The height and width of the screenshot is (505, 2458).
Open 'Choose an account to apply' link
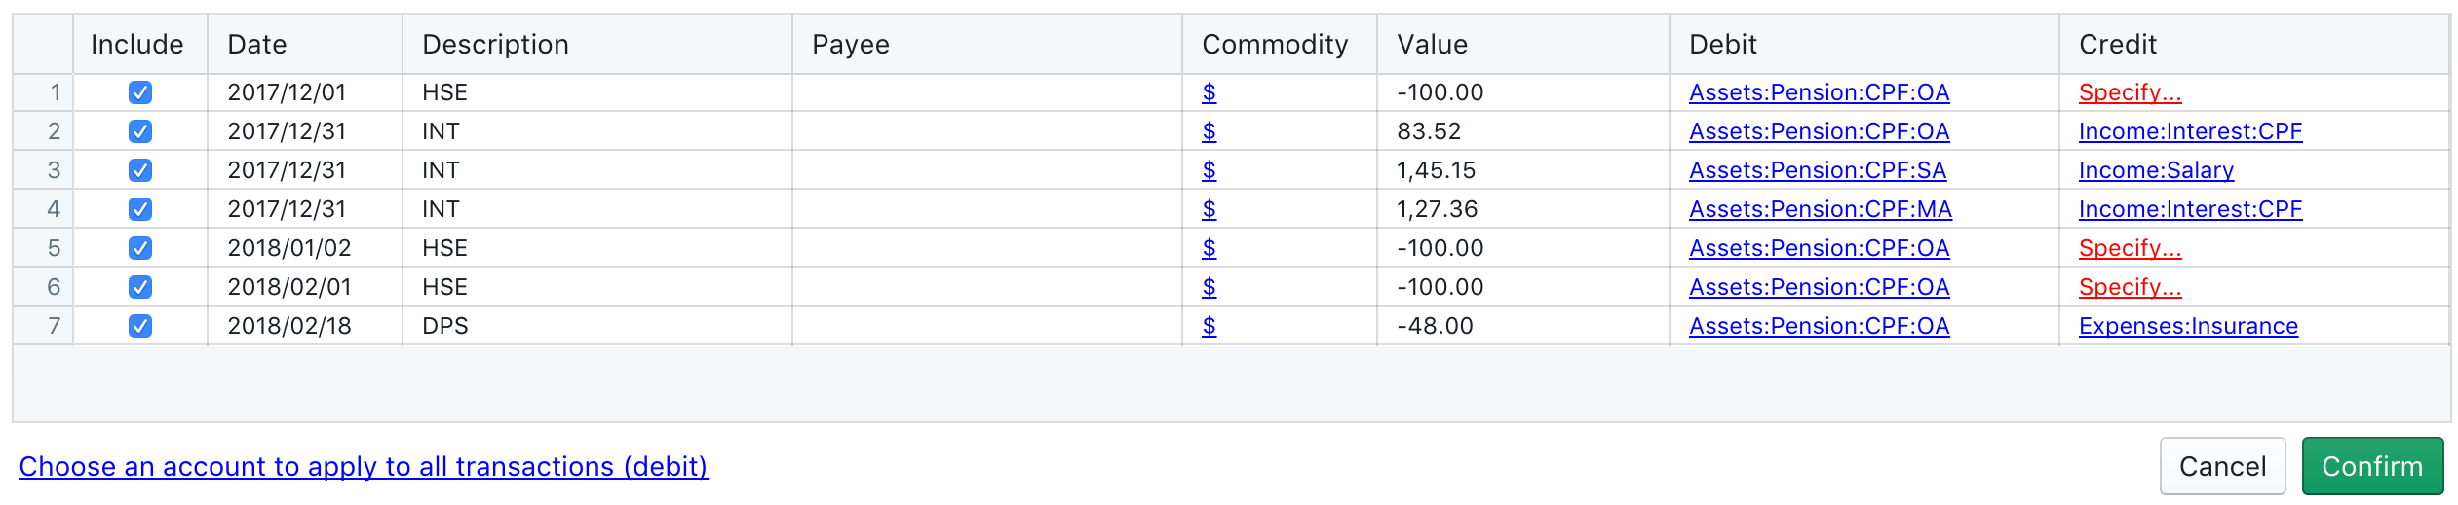(363, 466)
